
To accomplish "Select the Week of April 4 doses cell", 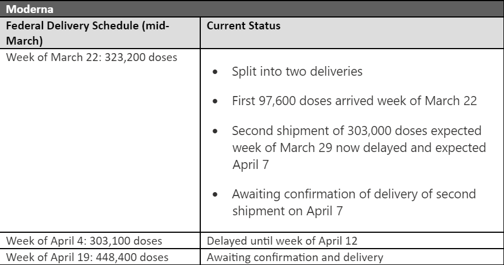I will [x=100, y=241].
